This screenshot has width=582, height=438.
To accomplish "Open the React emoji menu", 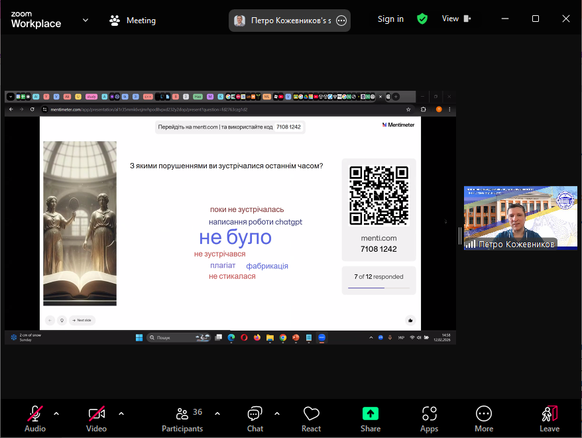I will (311, 418).
